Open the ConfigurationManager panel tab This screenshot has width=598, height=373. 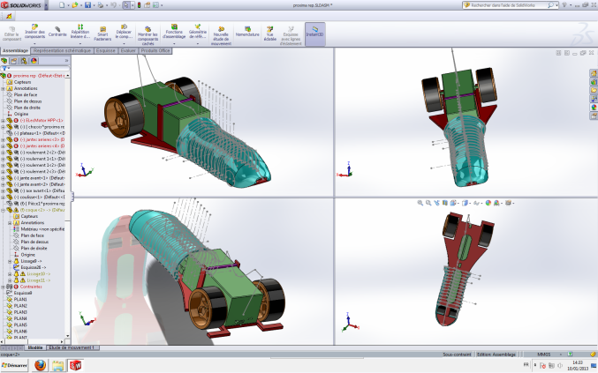pyautogui.click(x=24, y=61)
